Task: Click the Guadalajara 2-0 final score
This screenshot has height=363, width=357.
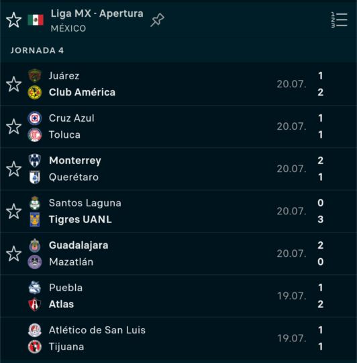Action: [321, 253]
